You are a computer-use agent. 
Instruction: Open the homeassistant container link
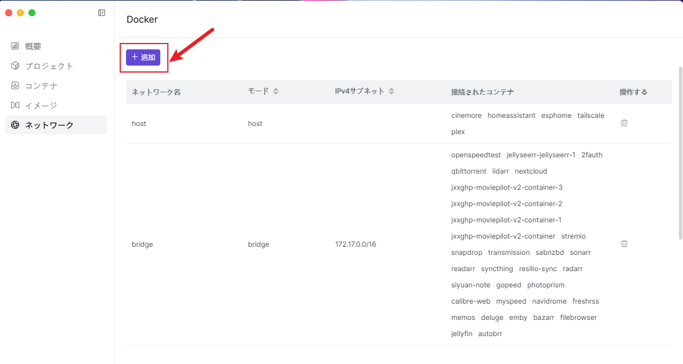point(511,116)
